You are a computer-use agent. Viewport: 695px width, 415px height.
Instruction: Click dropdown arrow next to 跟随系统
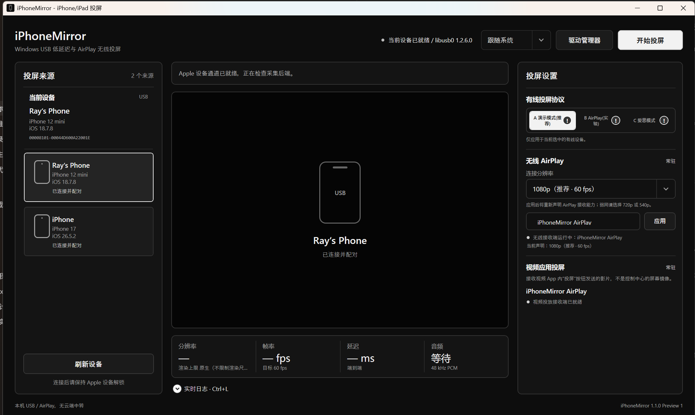(x=541, y=40)
